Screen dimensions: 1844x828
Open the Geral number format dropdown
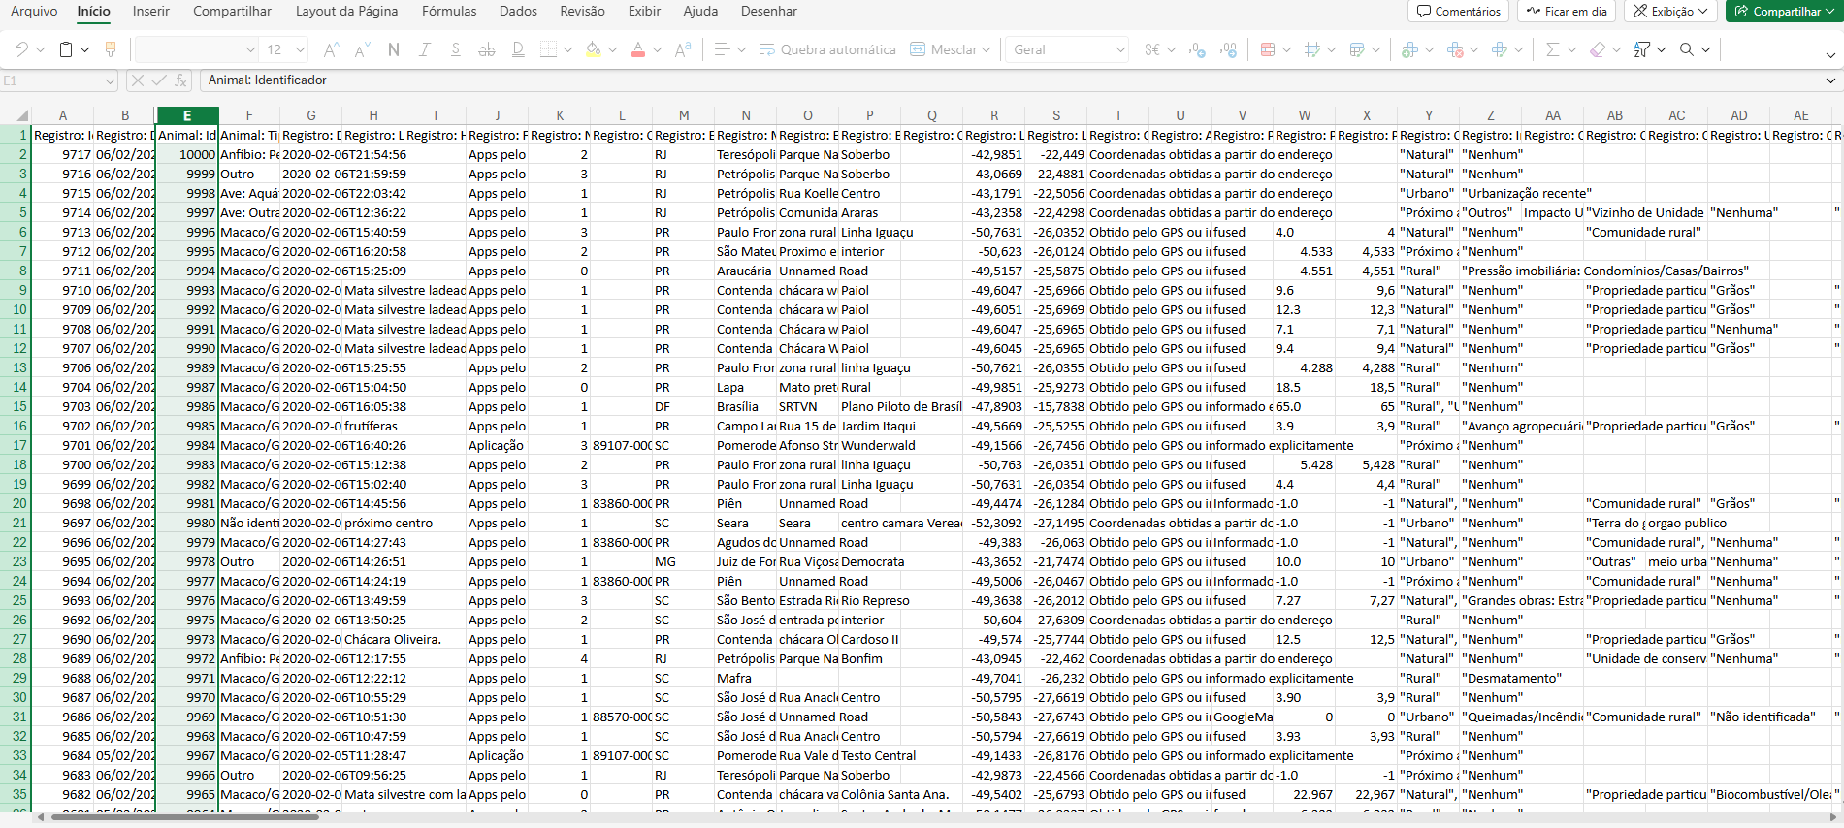click(1119, 49)
